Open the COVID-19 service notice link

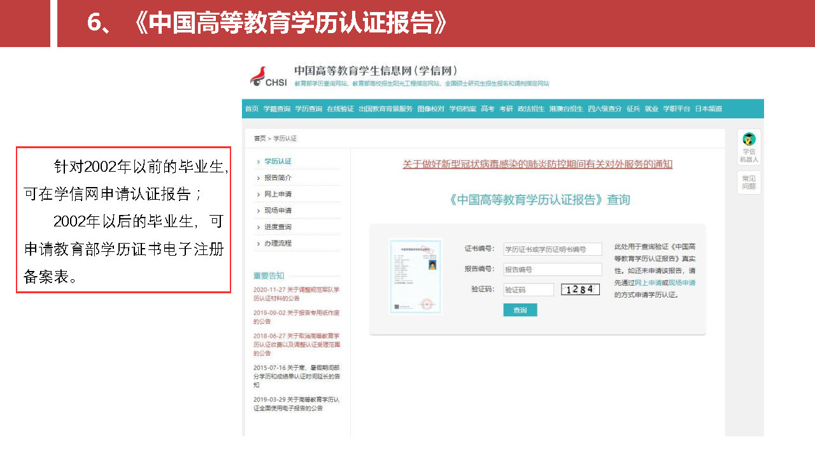coord(537,164)
